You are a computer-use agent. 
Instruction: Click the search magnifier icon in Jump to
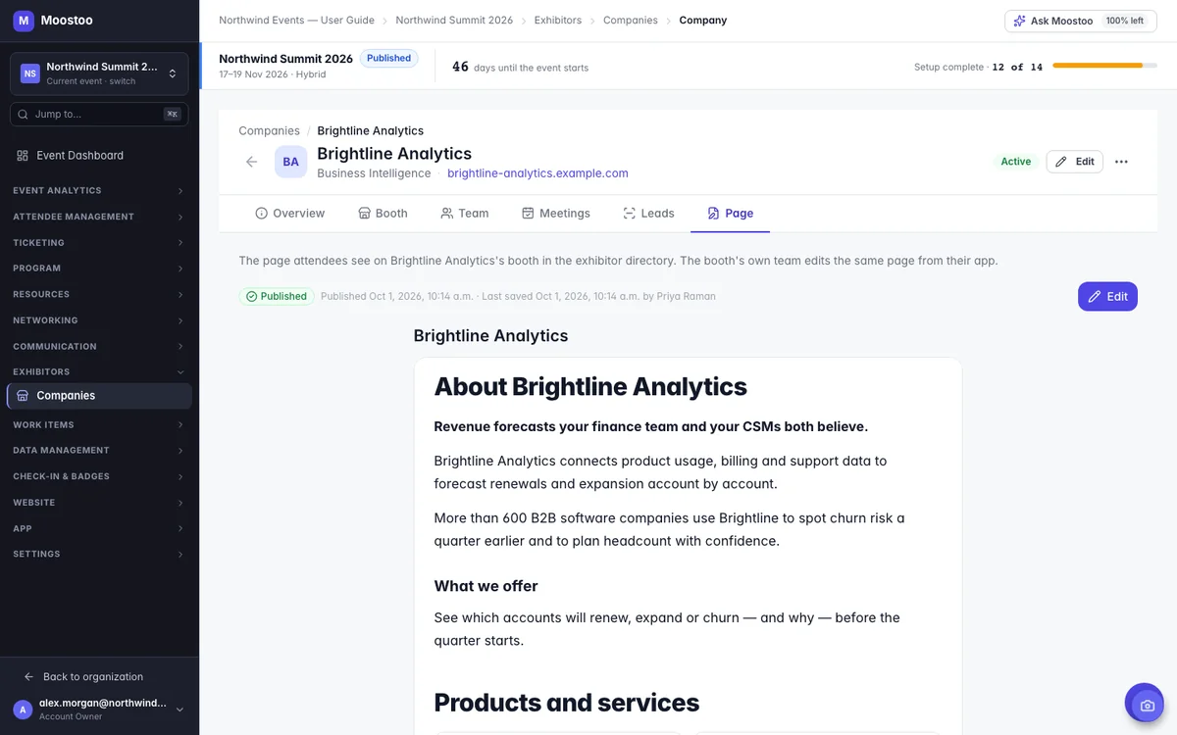coord(24,115)
